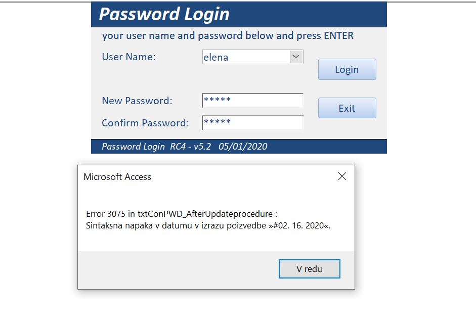
Task: Click the "User Name:" label
Action: coord(129,57)
